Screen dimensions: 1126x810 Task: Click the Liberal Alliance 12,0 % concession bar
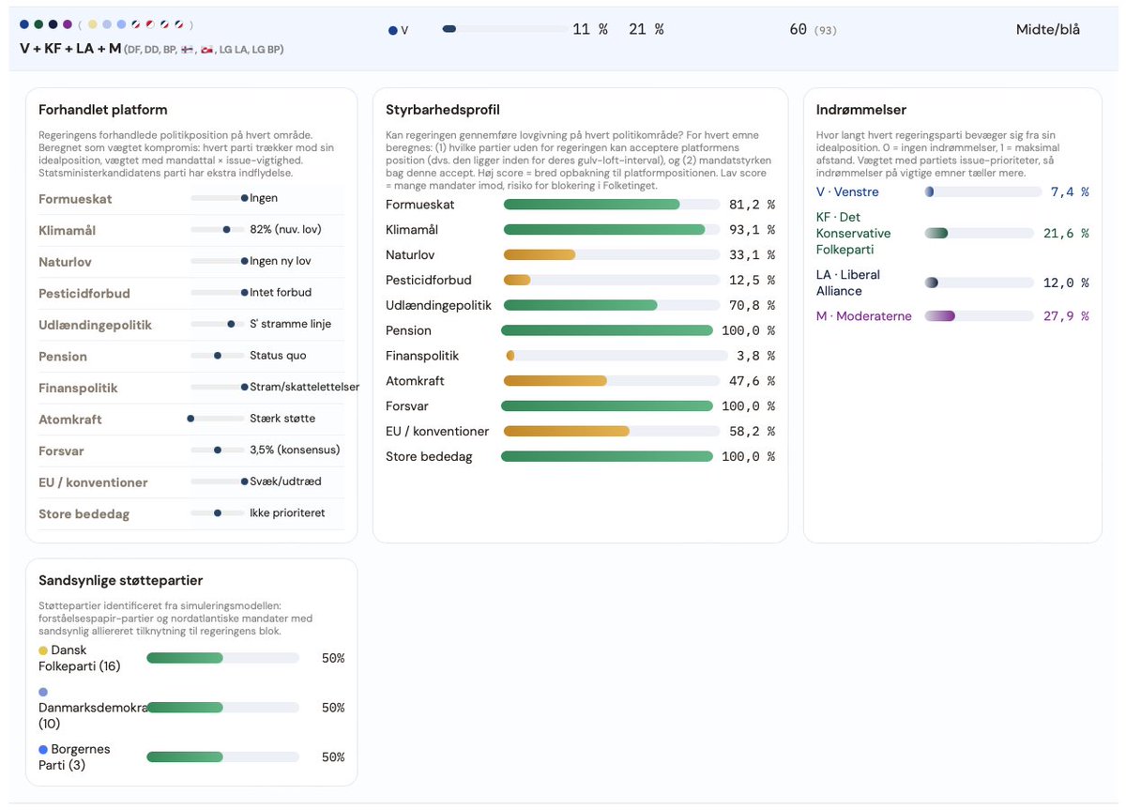[979, 283]
